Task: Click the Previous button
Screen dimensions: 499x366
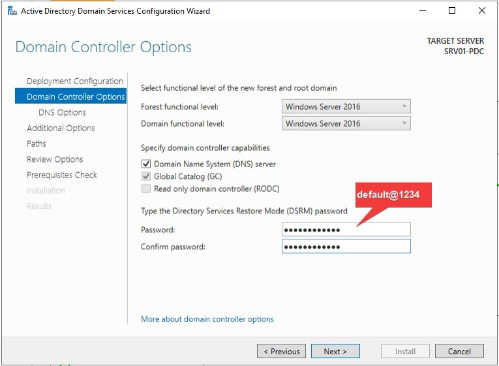Action: 282,351
